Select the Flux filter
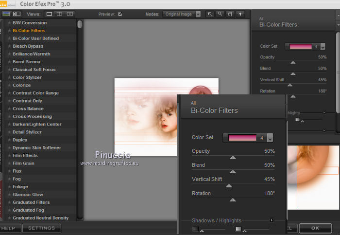 pyautogui.click(x=17, y=171)
